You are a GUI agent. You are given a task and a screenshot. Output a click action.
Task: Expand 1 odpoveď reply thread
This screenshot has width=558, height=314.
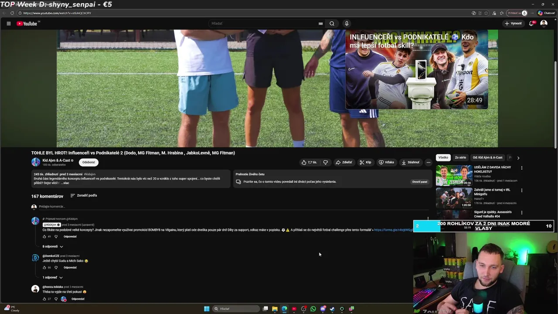pos(53,277)
